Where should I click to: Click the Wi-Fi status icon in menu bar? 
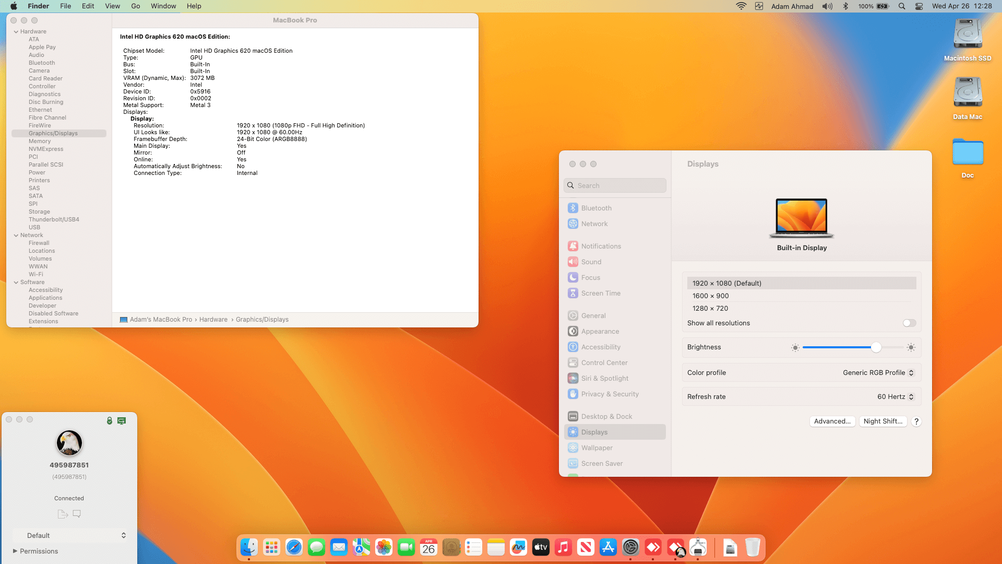[x=741, y=6]
